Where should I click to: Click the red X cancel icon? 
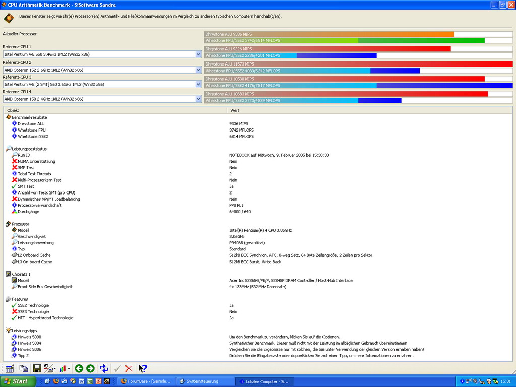[x=128, y=368]
